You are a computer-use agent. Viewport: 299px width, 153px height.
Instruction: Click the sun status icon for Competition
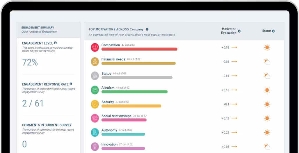pos(267,47)
